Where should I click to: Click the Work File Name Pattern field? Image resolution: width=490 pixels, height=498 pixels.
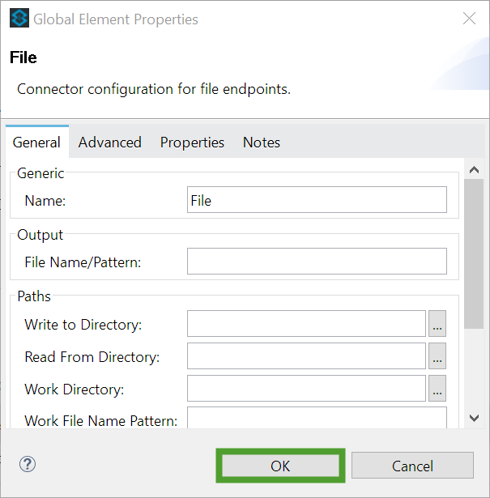tap(317, 418)
